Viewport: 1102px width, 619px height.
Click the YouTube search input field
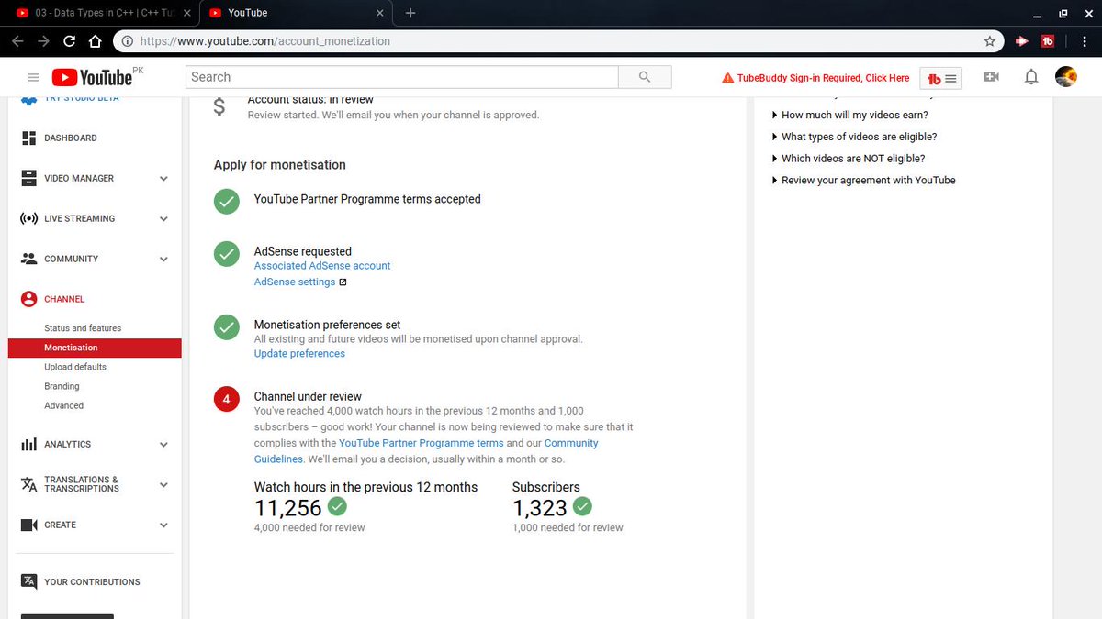click(402, 77)
